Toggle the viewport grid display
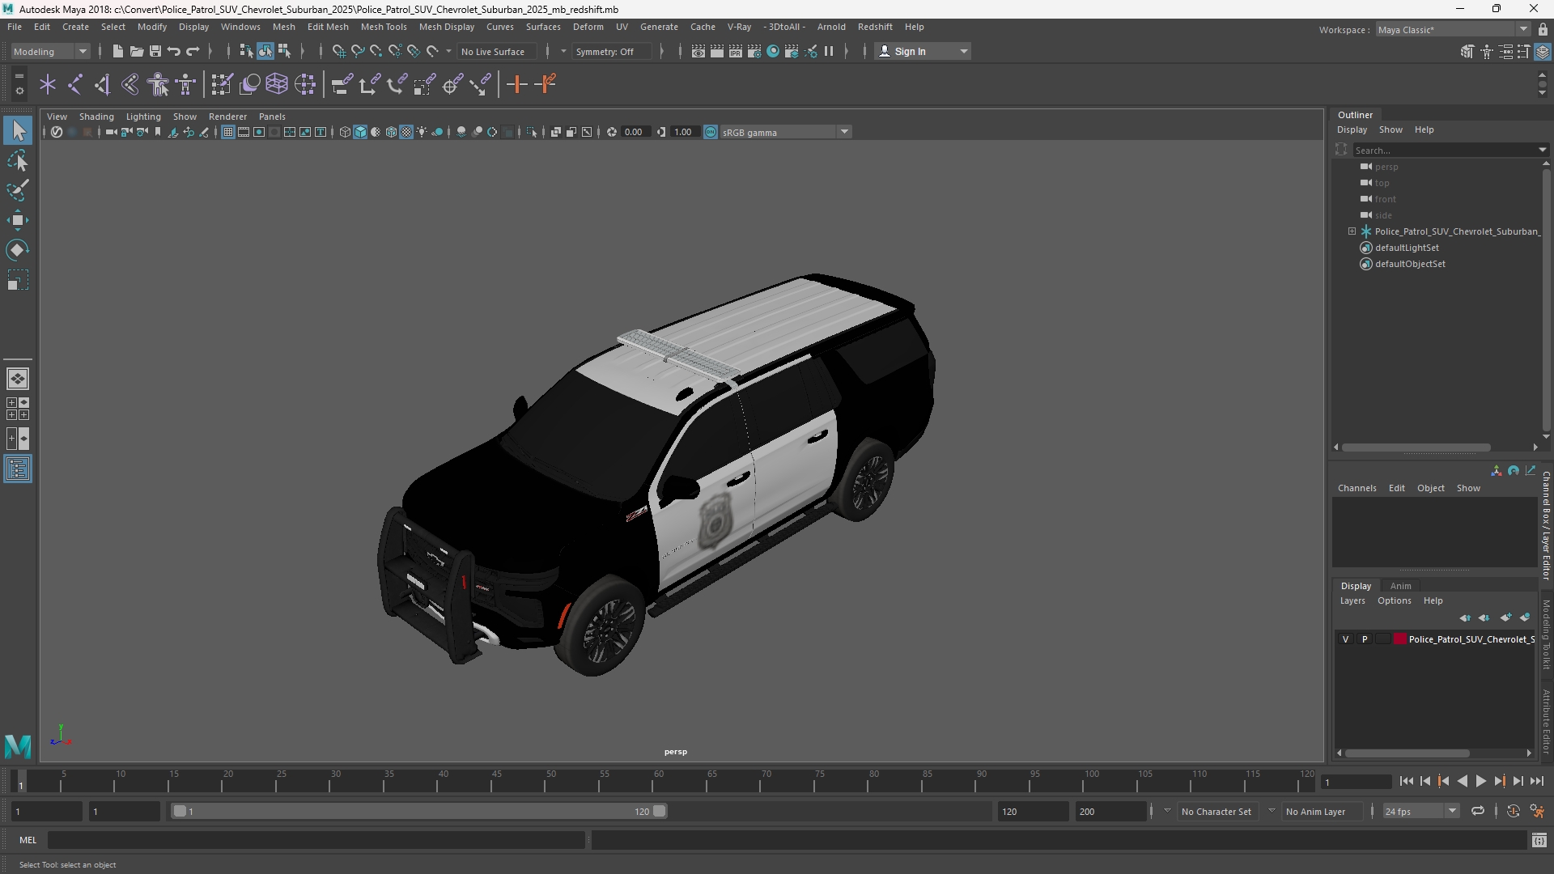 [228, 132]
